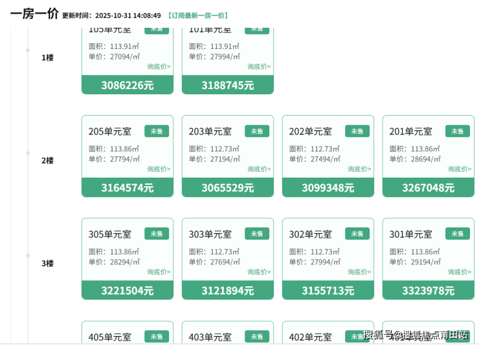Click 询底价 link in unit 301 card

click(x=460, y=272)
